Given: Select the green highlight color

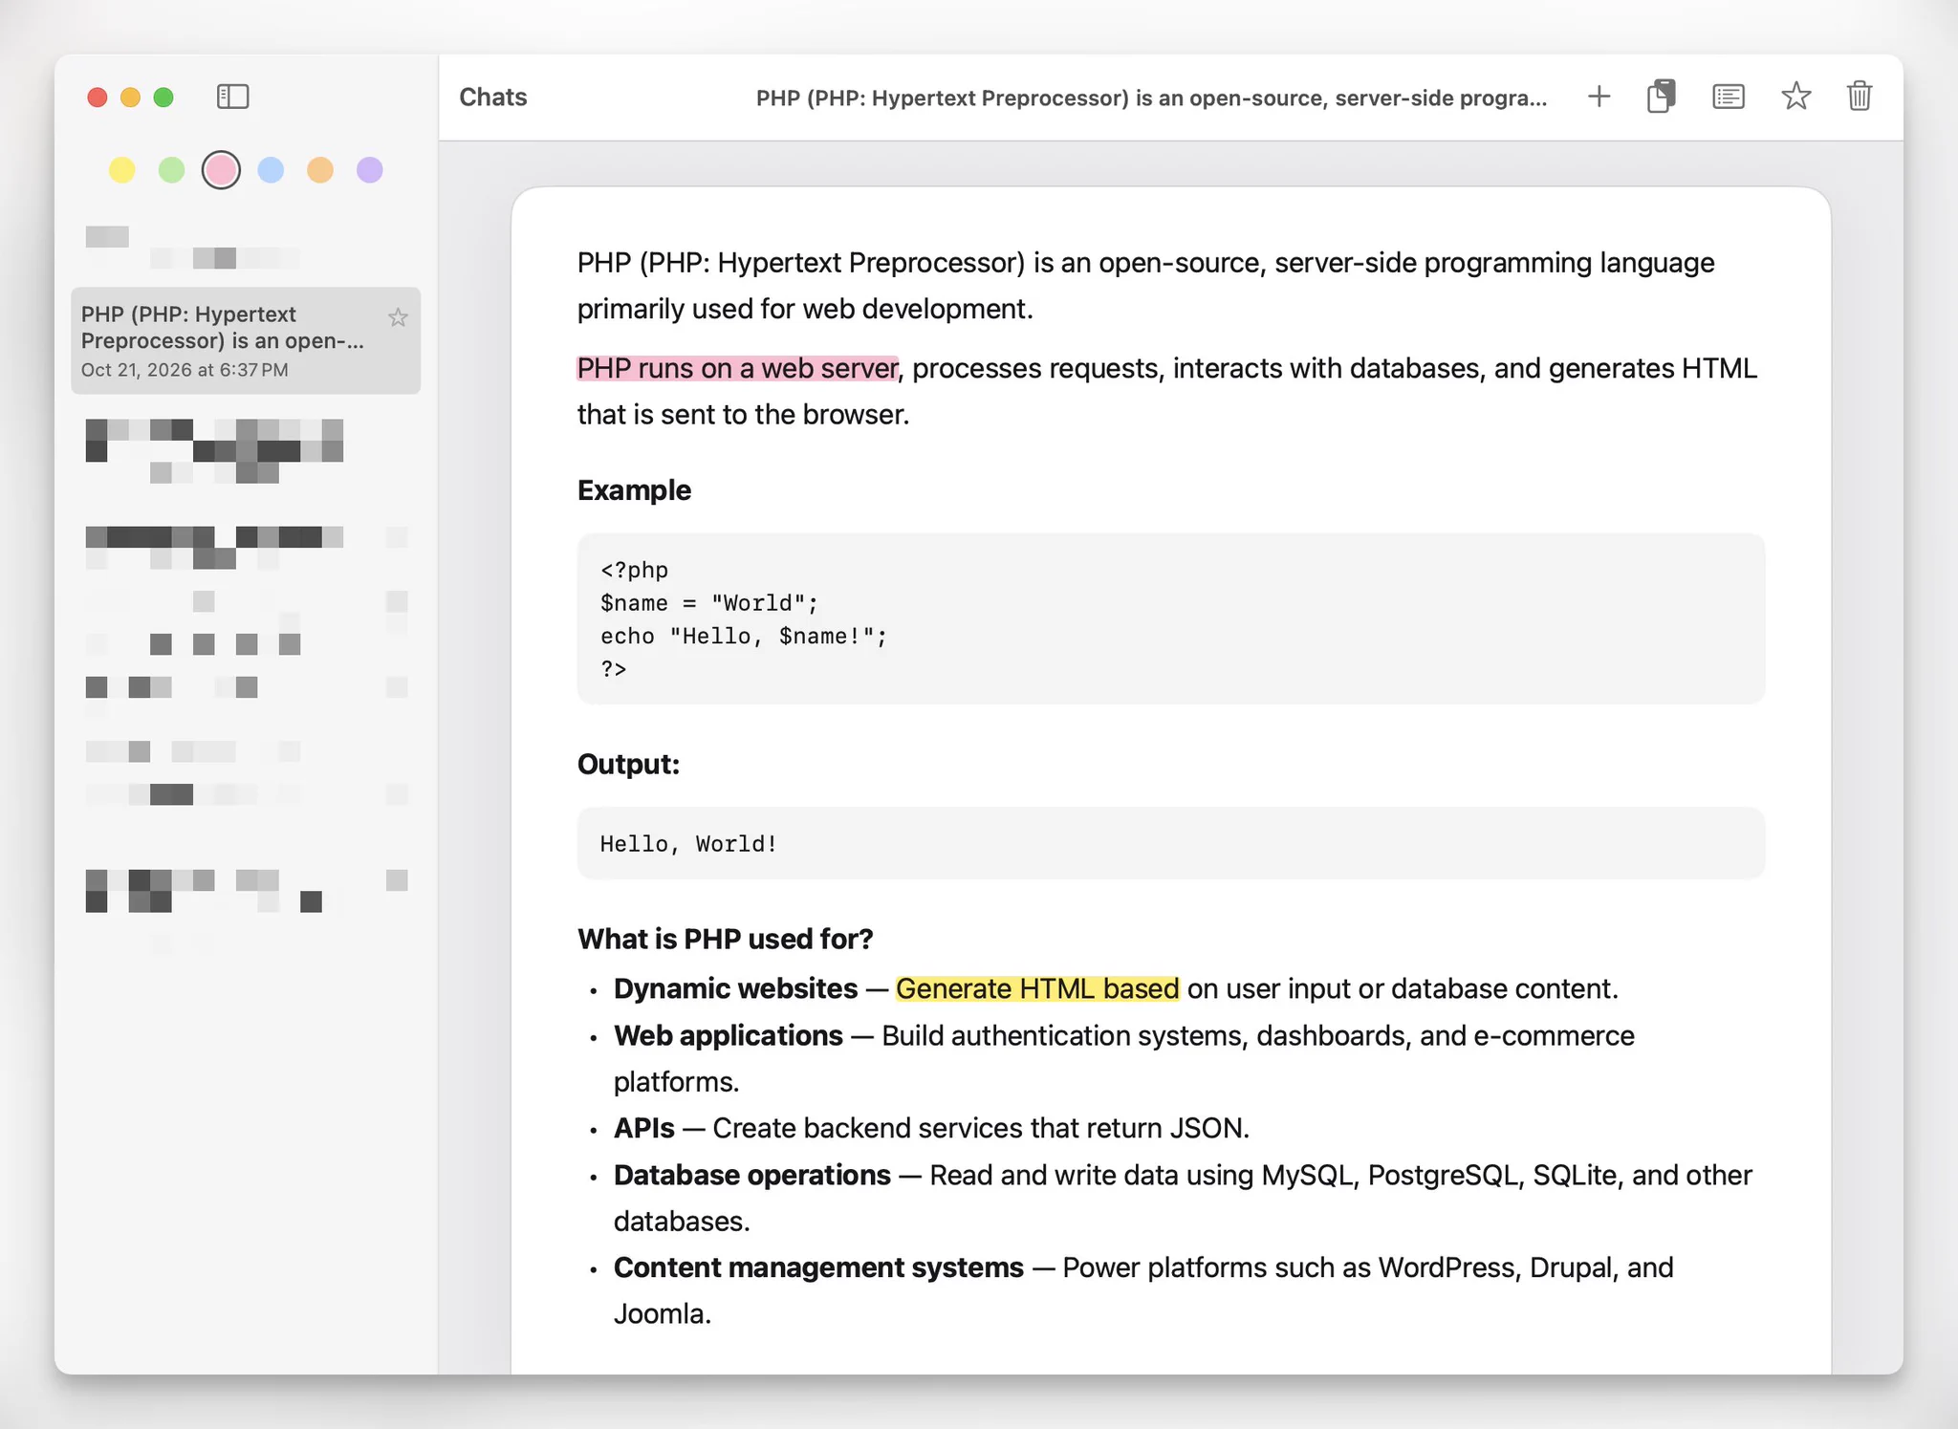Looking at the screenshot, I should tap(171, 170).
